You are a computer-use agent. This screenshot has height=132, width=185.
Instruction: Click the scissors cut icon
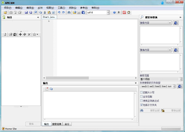coord(45,12)
